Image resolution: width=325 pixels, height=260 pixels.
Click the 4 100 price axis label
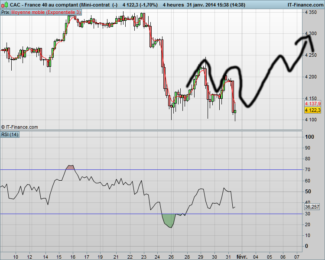(311, 120)
